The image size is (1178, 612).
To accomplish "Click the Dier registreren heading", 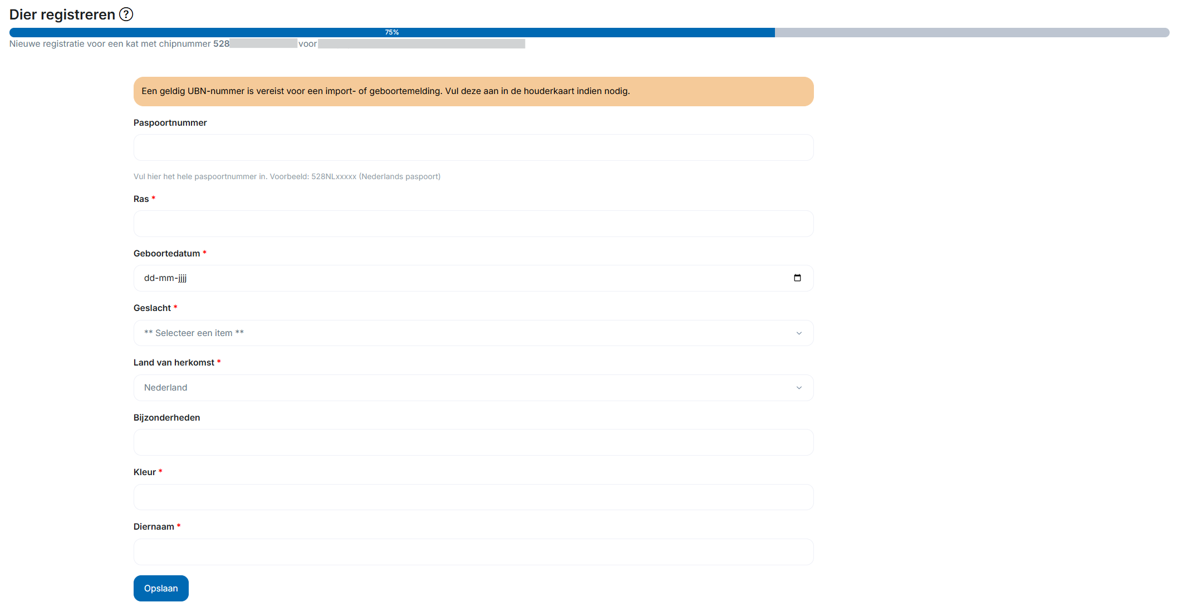I will [x=62, y=14].
